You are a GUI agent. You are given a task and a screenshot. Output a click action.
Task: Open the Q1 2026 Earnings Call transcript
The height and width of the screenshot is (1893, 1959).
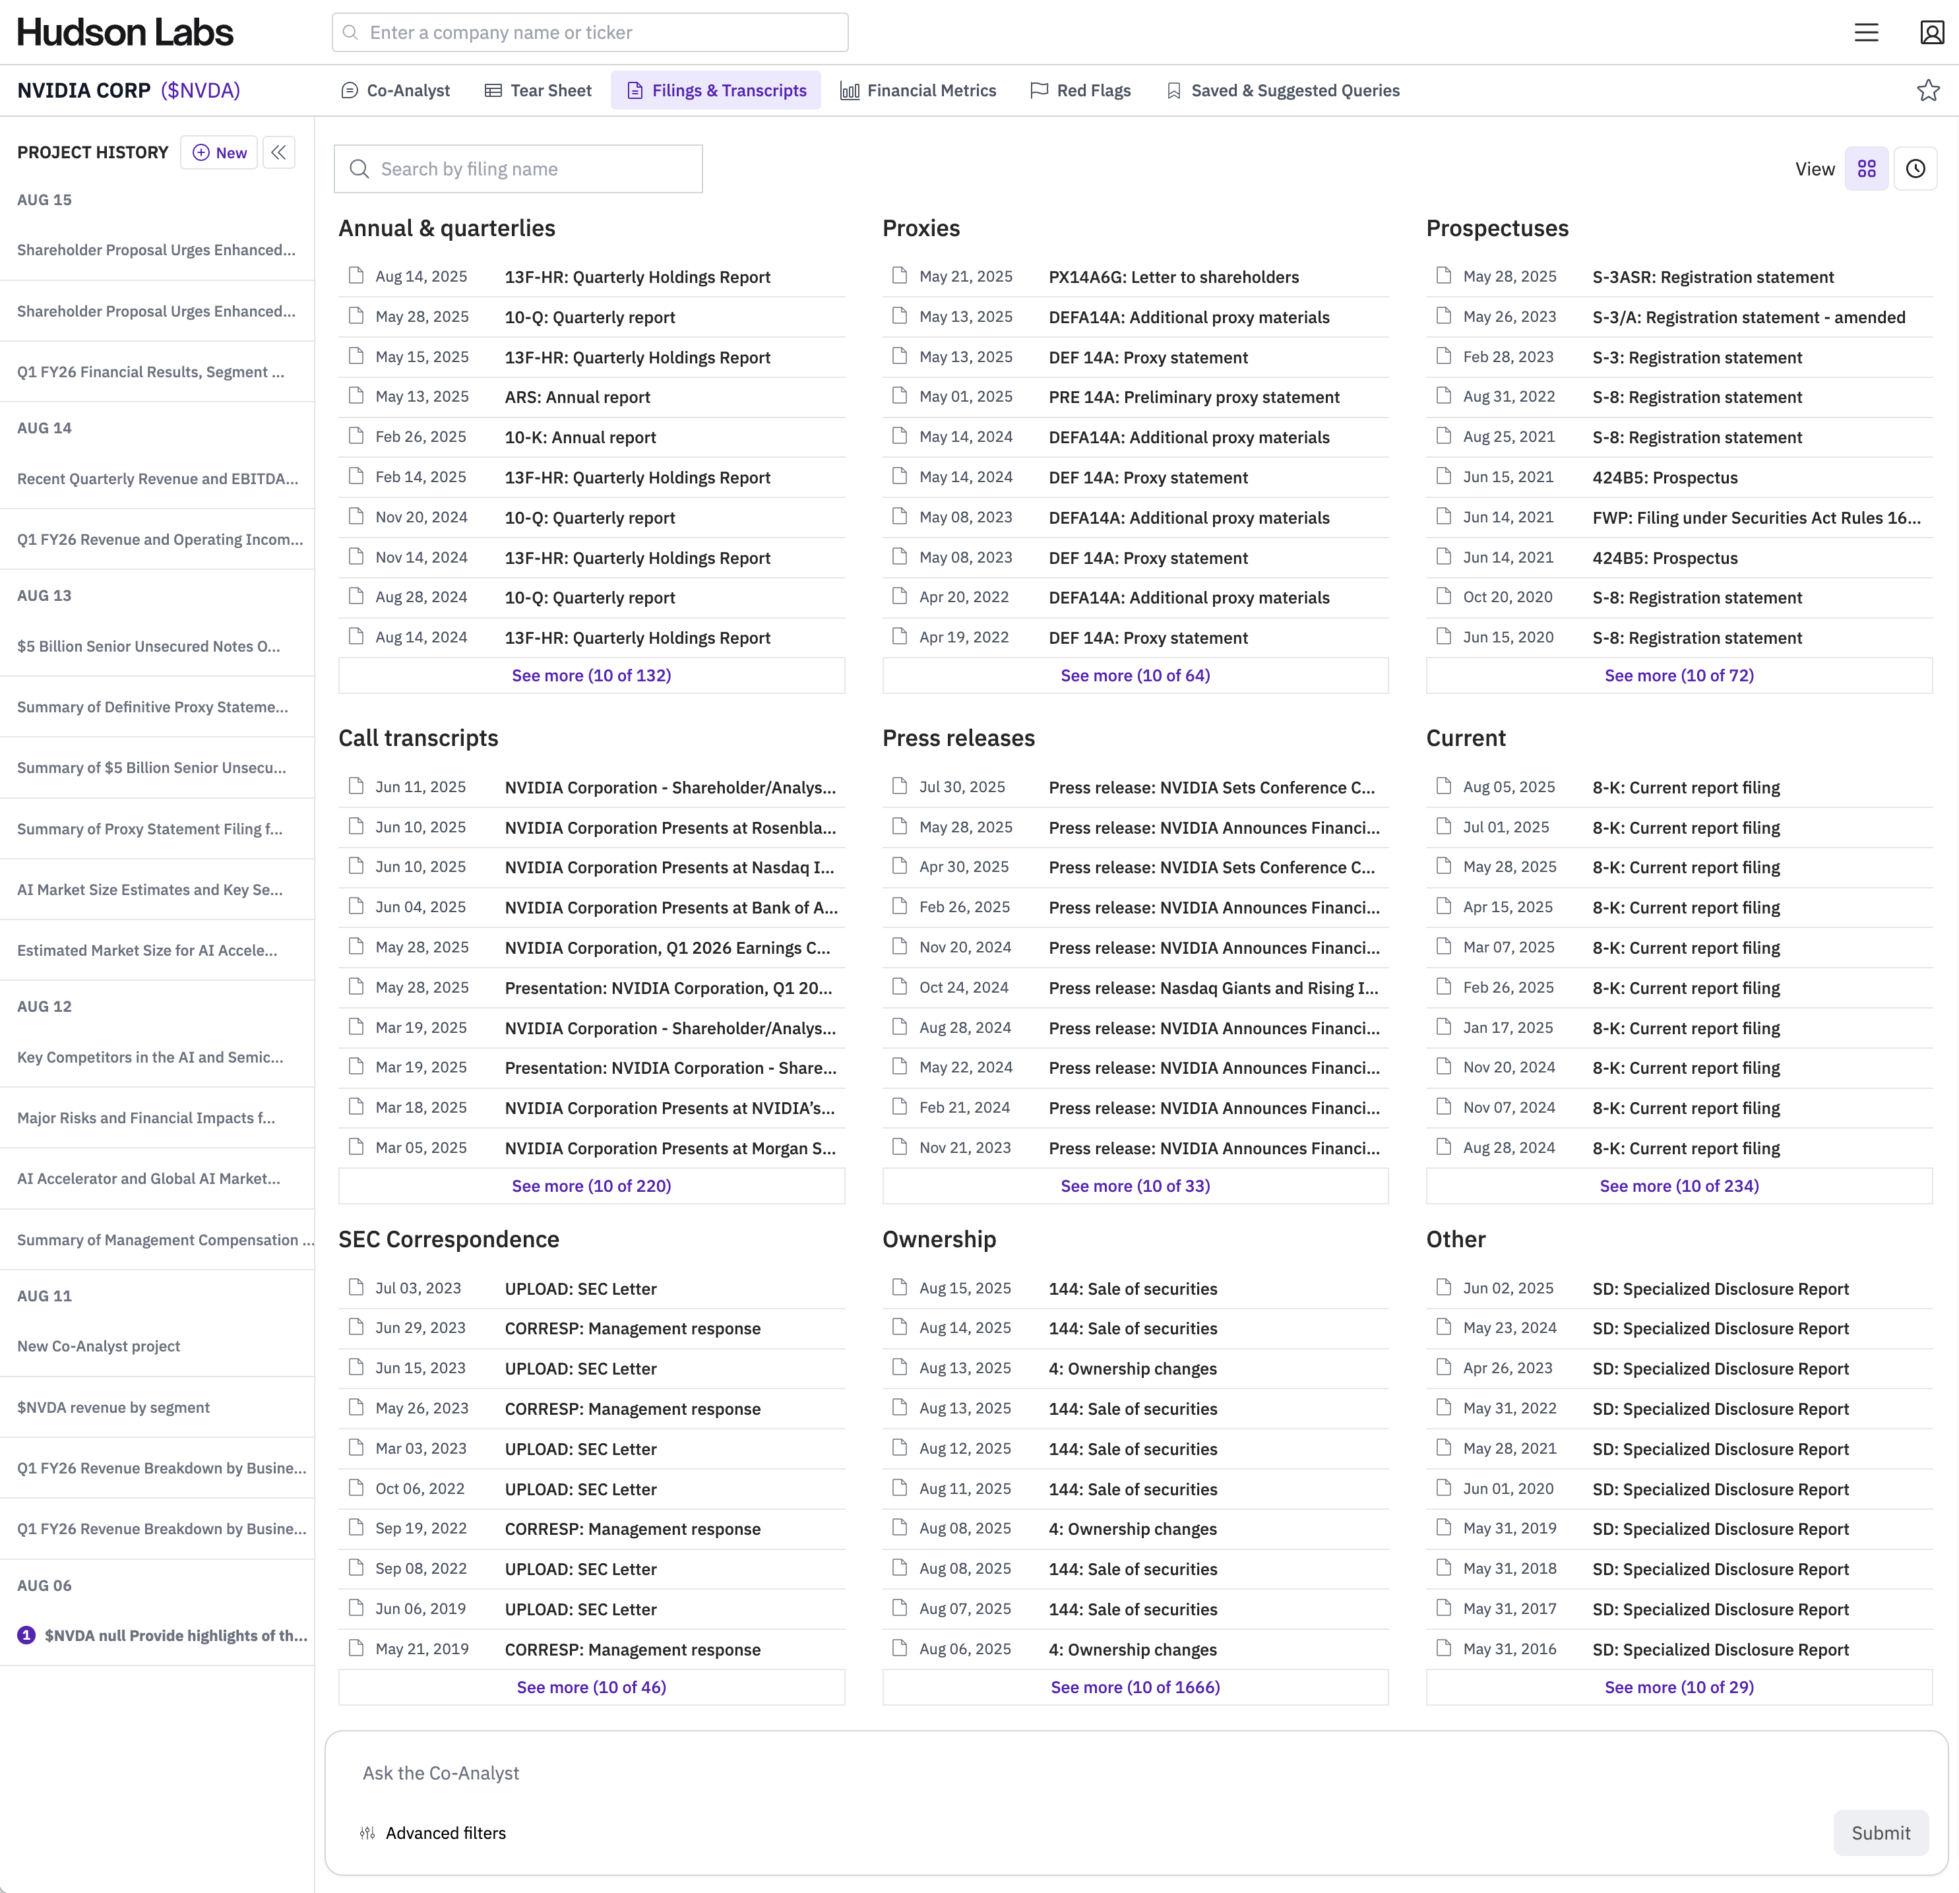pos(667,948)
